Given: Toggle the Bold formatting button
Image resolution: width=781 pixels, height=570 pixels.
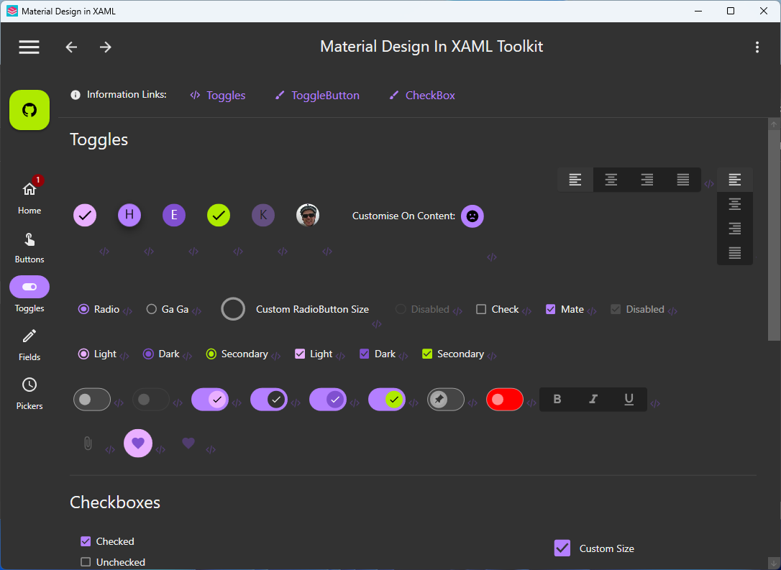Looking at the screenshot, I should 557,399.
